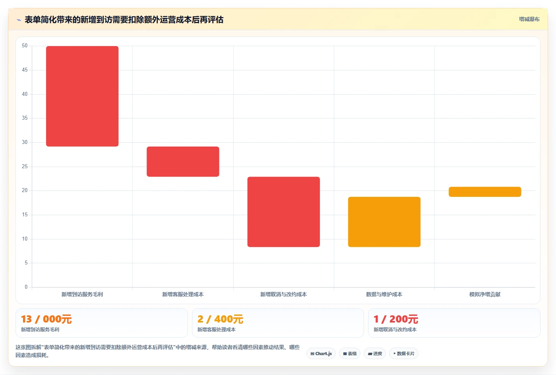
Task: Click the y-axis value 0
Action: [26, 287]
